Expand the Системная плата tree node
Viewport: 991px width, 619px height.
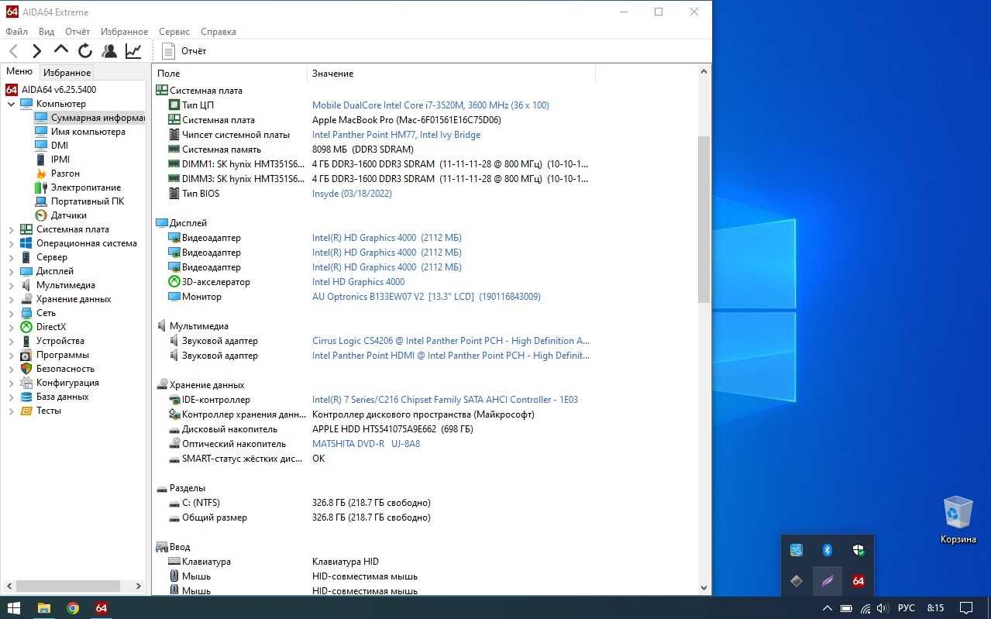[x=12, y=229]
